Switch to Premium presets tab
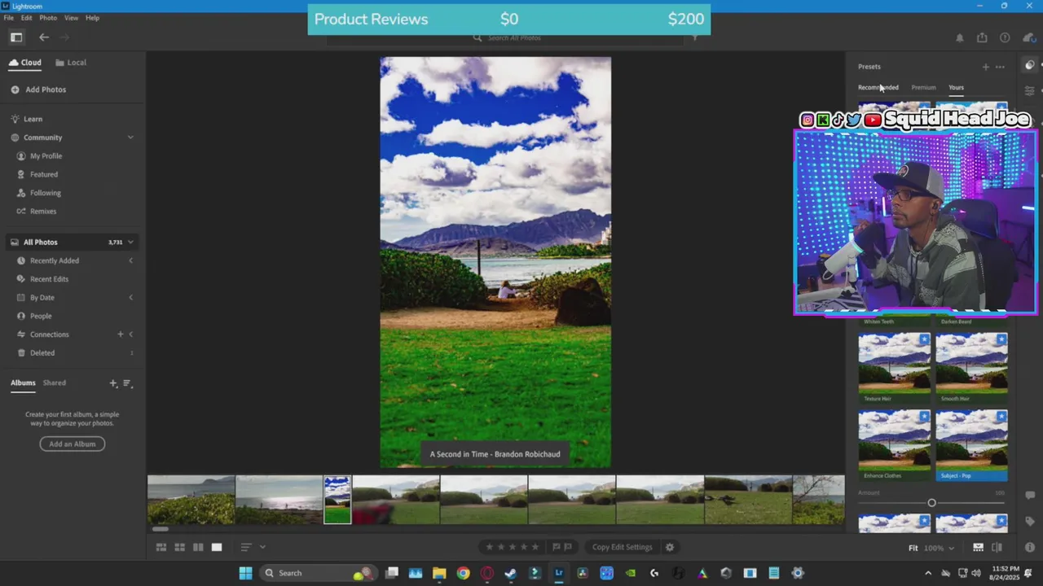The height and width of the screenshot is (586, 1043). pos(923,88)
